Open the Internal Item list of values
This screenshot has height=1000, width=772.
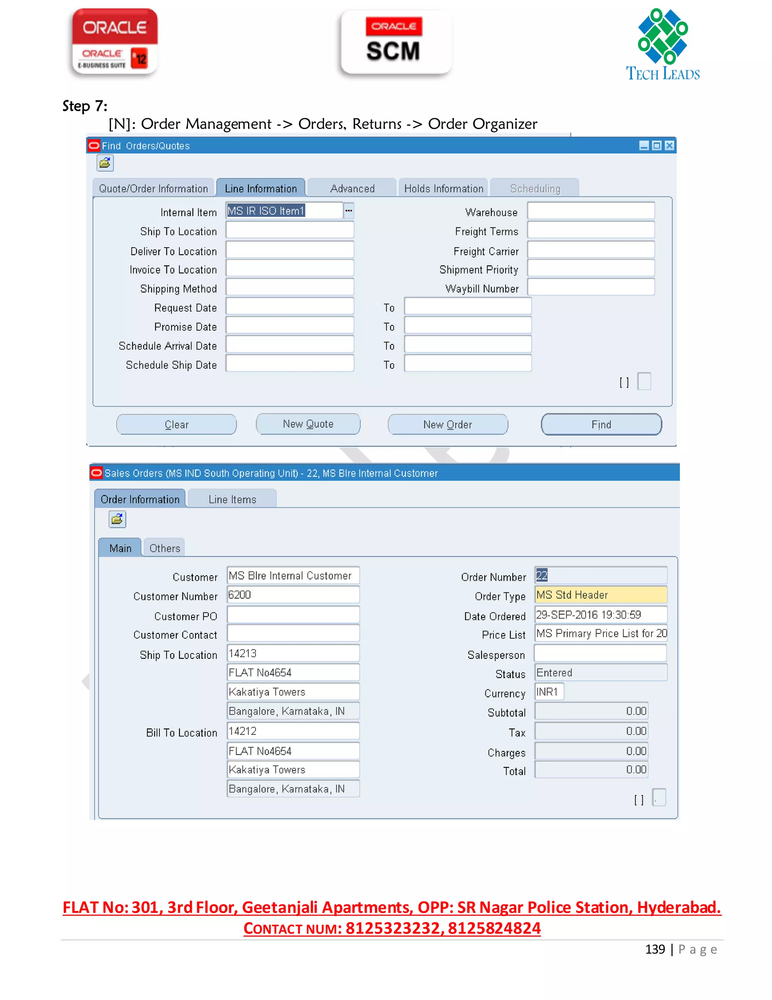[x=349, y=211]
